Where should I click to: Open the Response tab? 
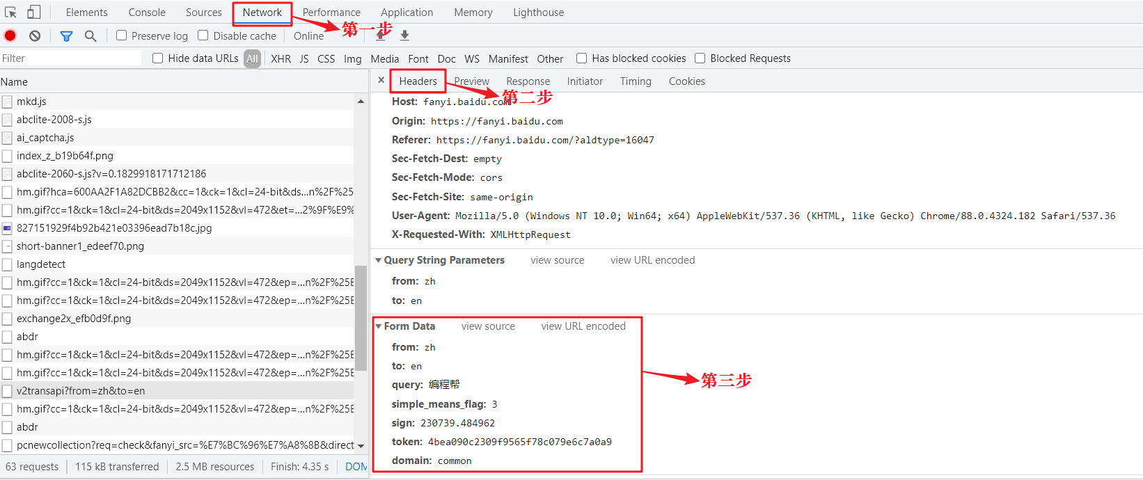tap(528, 81)
